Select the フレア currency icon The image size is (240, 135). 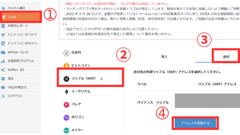pos(66,105)
